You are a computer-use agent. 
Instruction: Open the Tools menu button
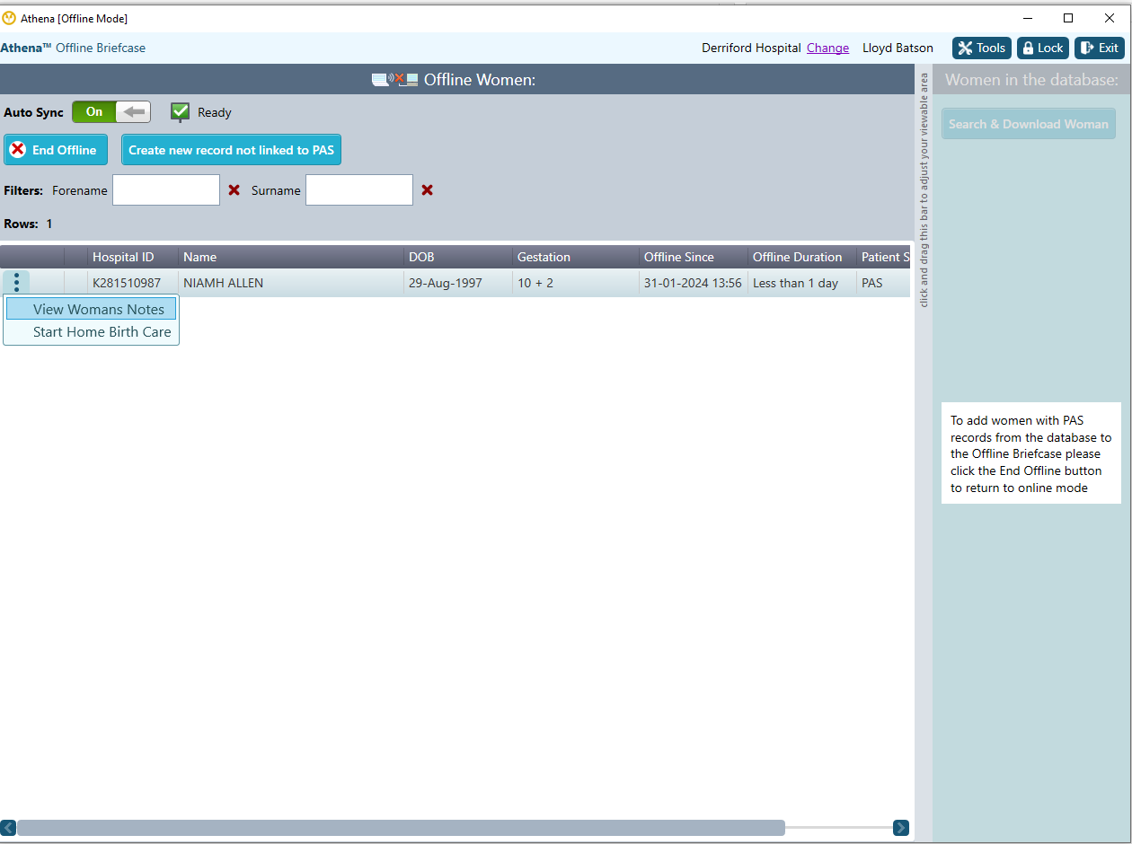tap(982, 48)
